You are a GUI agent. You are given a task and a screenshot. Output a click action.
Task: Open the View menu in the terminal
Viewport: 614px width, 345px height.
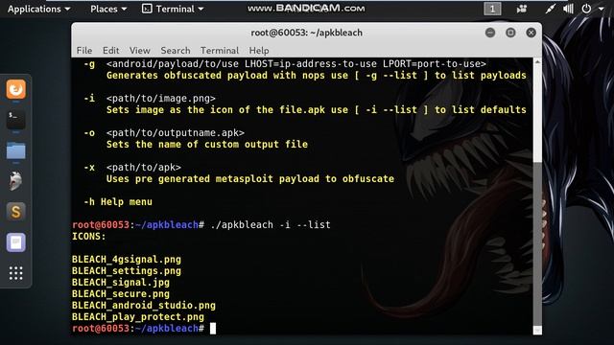pos(140,51)
